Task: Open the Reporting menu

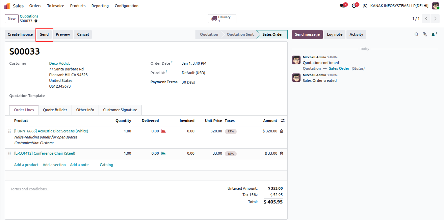Action: [100, 6]
